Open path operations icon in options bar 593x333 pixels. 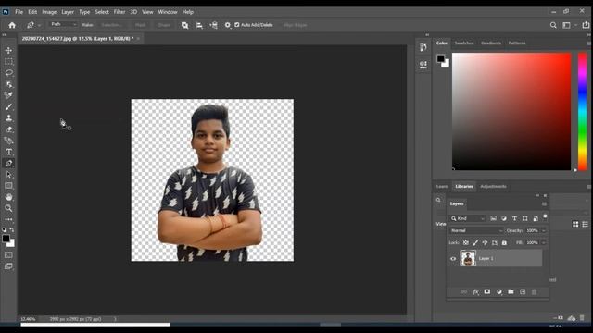click(184, 25)
